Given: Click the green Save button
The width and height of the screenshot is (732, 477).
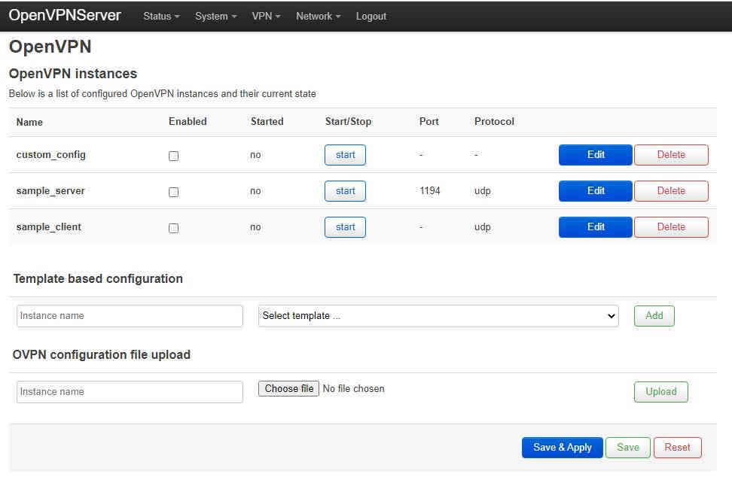Looking at the screenshot, I should coord(628,448).
